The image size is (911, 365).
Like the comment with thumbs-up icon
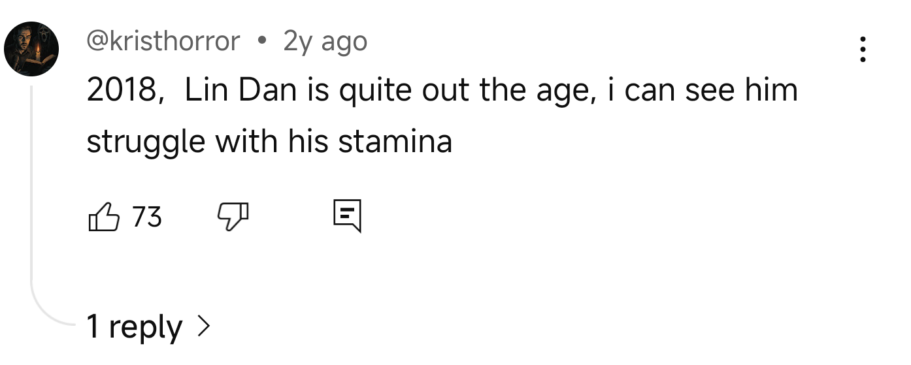click(103, 217)
